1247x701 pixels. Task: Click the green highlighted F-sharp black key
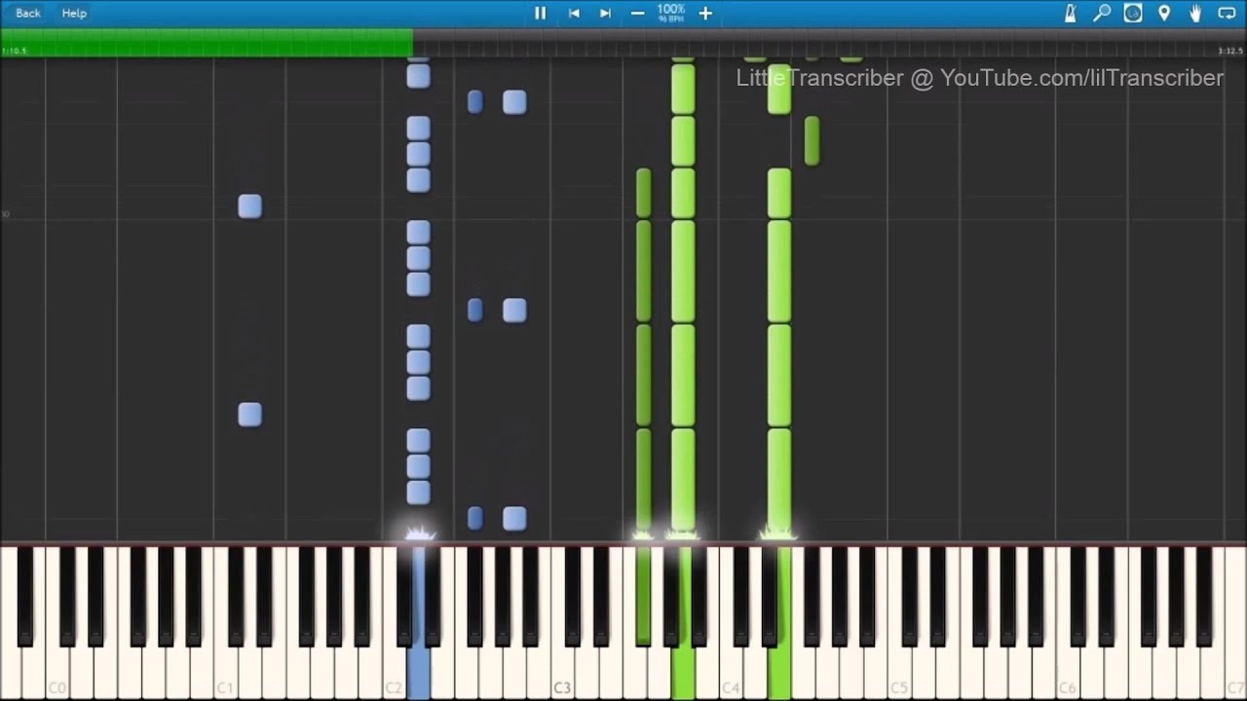pos(643,594)
